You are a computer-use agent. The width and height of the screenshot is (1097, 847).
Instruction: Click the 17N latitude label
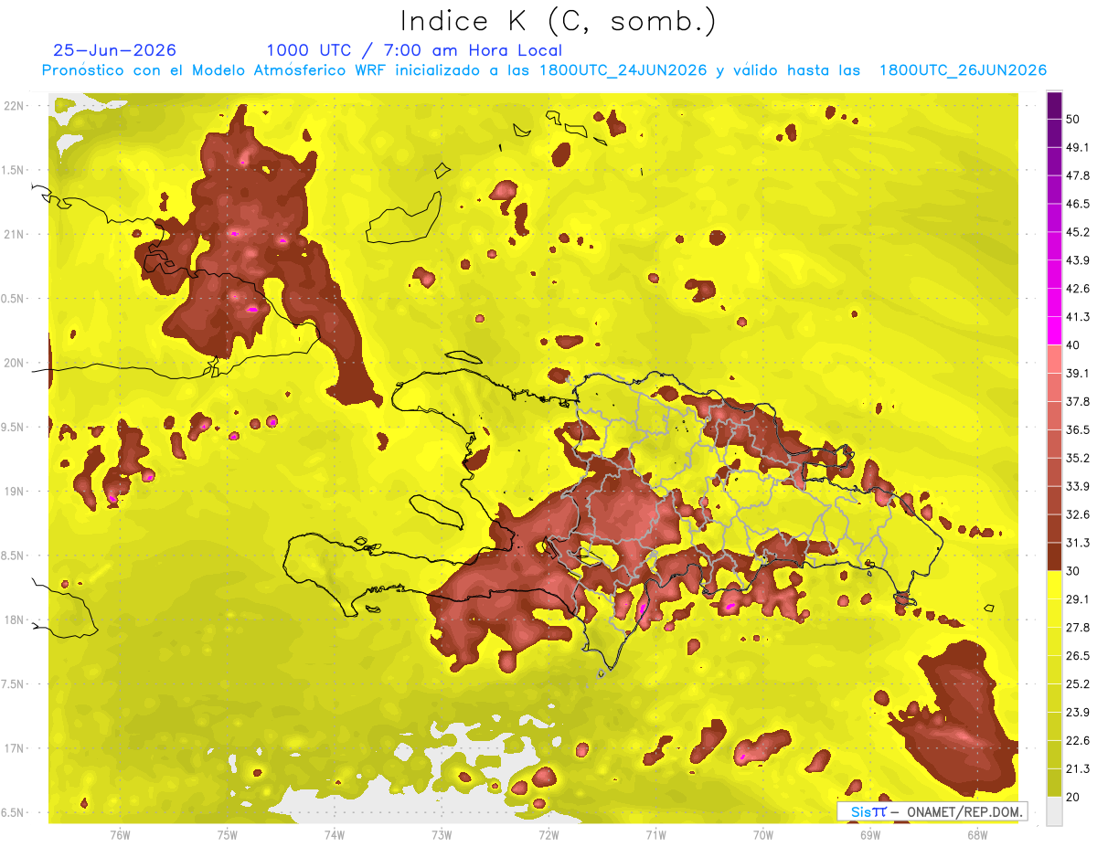16,748
